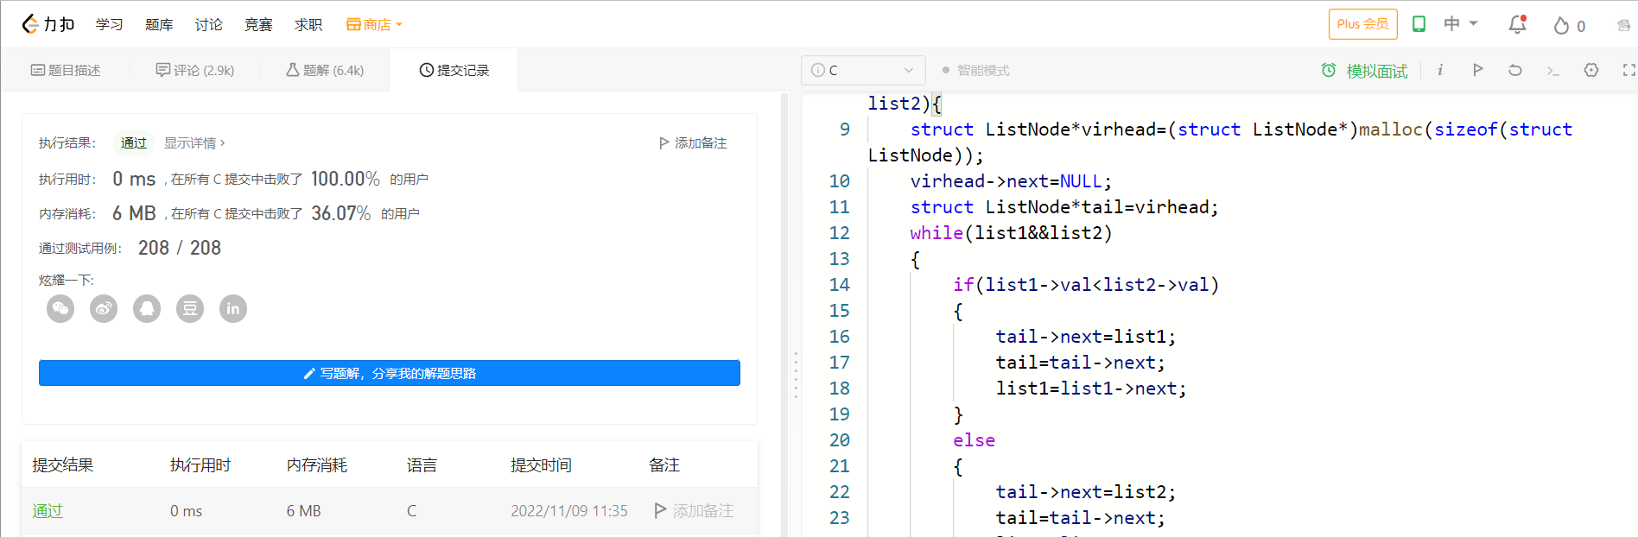Click the Plus 会员 button

point(1362,24)
